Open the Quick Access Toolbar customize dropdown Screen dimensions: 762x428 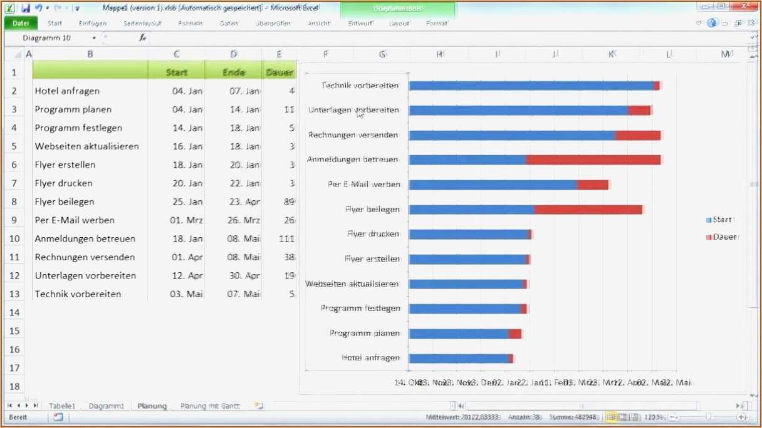tap(76, 7)
